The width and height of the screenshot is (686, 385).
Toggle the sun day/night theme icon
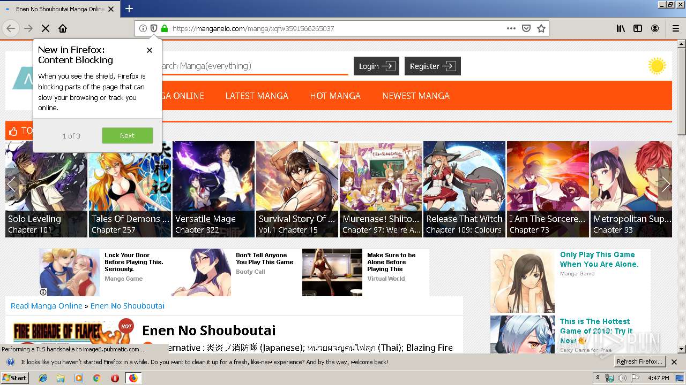pos(657,66)
